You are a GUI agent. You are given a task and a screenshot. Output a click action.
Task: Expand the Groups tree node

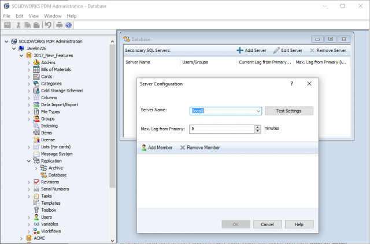click(29, 119)
